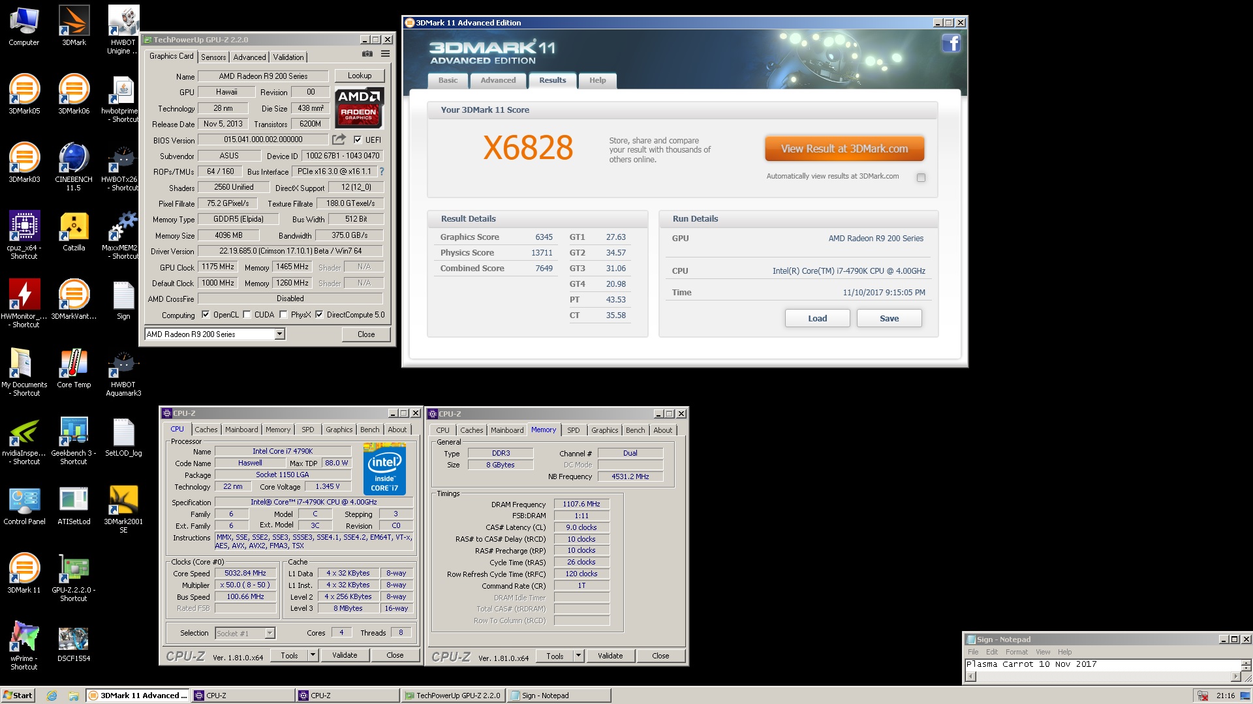Click Facebook icon in 3DMark 11
This screenshot has width=1253, height=704.
coord(951,44)
